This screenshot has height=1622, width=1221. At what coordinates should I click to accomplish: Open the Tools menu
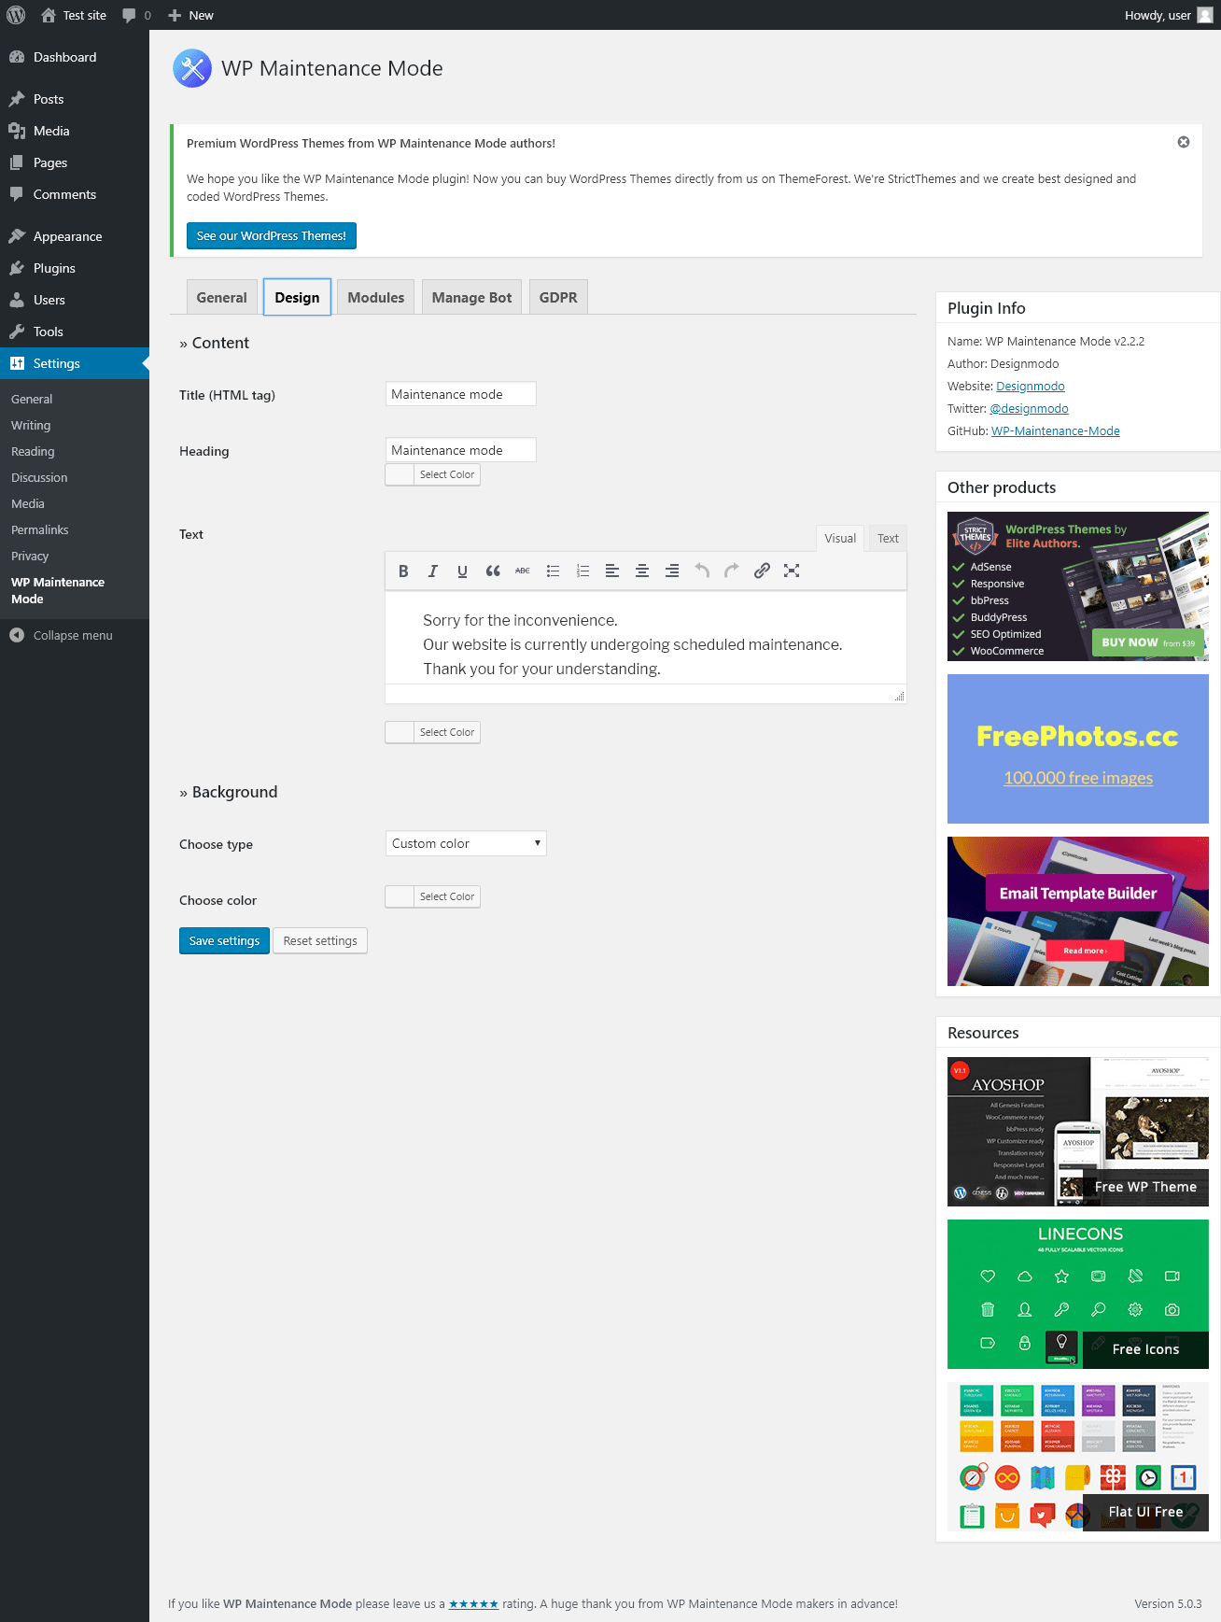coord(75,331)
